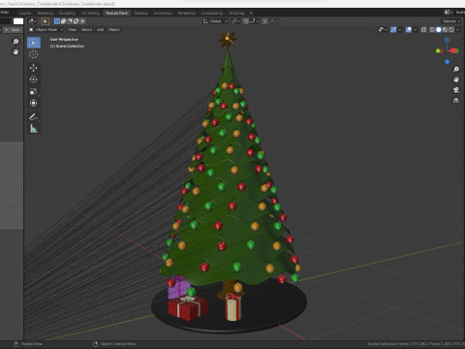Switch perspective/orthographic grid icon

coord(456,100)
